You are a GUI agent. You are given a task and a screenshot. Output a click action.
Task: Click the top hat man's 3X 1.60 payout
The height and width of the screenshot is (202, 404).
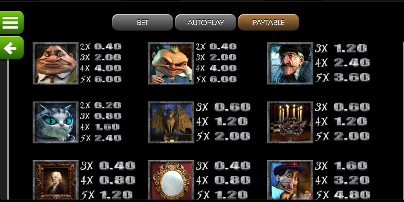point(343,166)
